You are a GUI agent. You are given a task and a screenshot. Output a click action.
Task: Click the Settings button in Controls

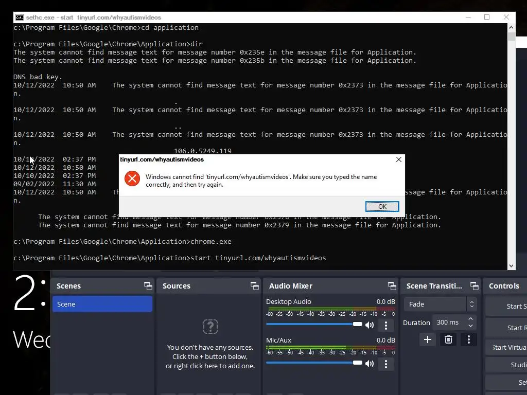(506, 382)
